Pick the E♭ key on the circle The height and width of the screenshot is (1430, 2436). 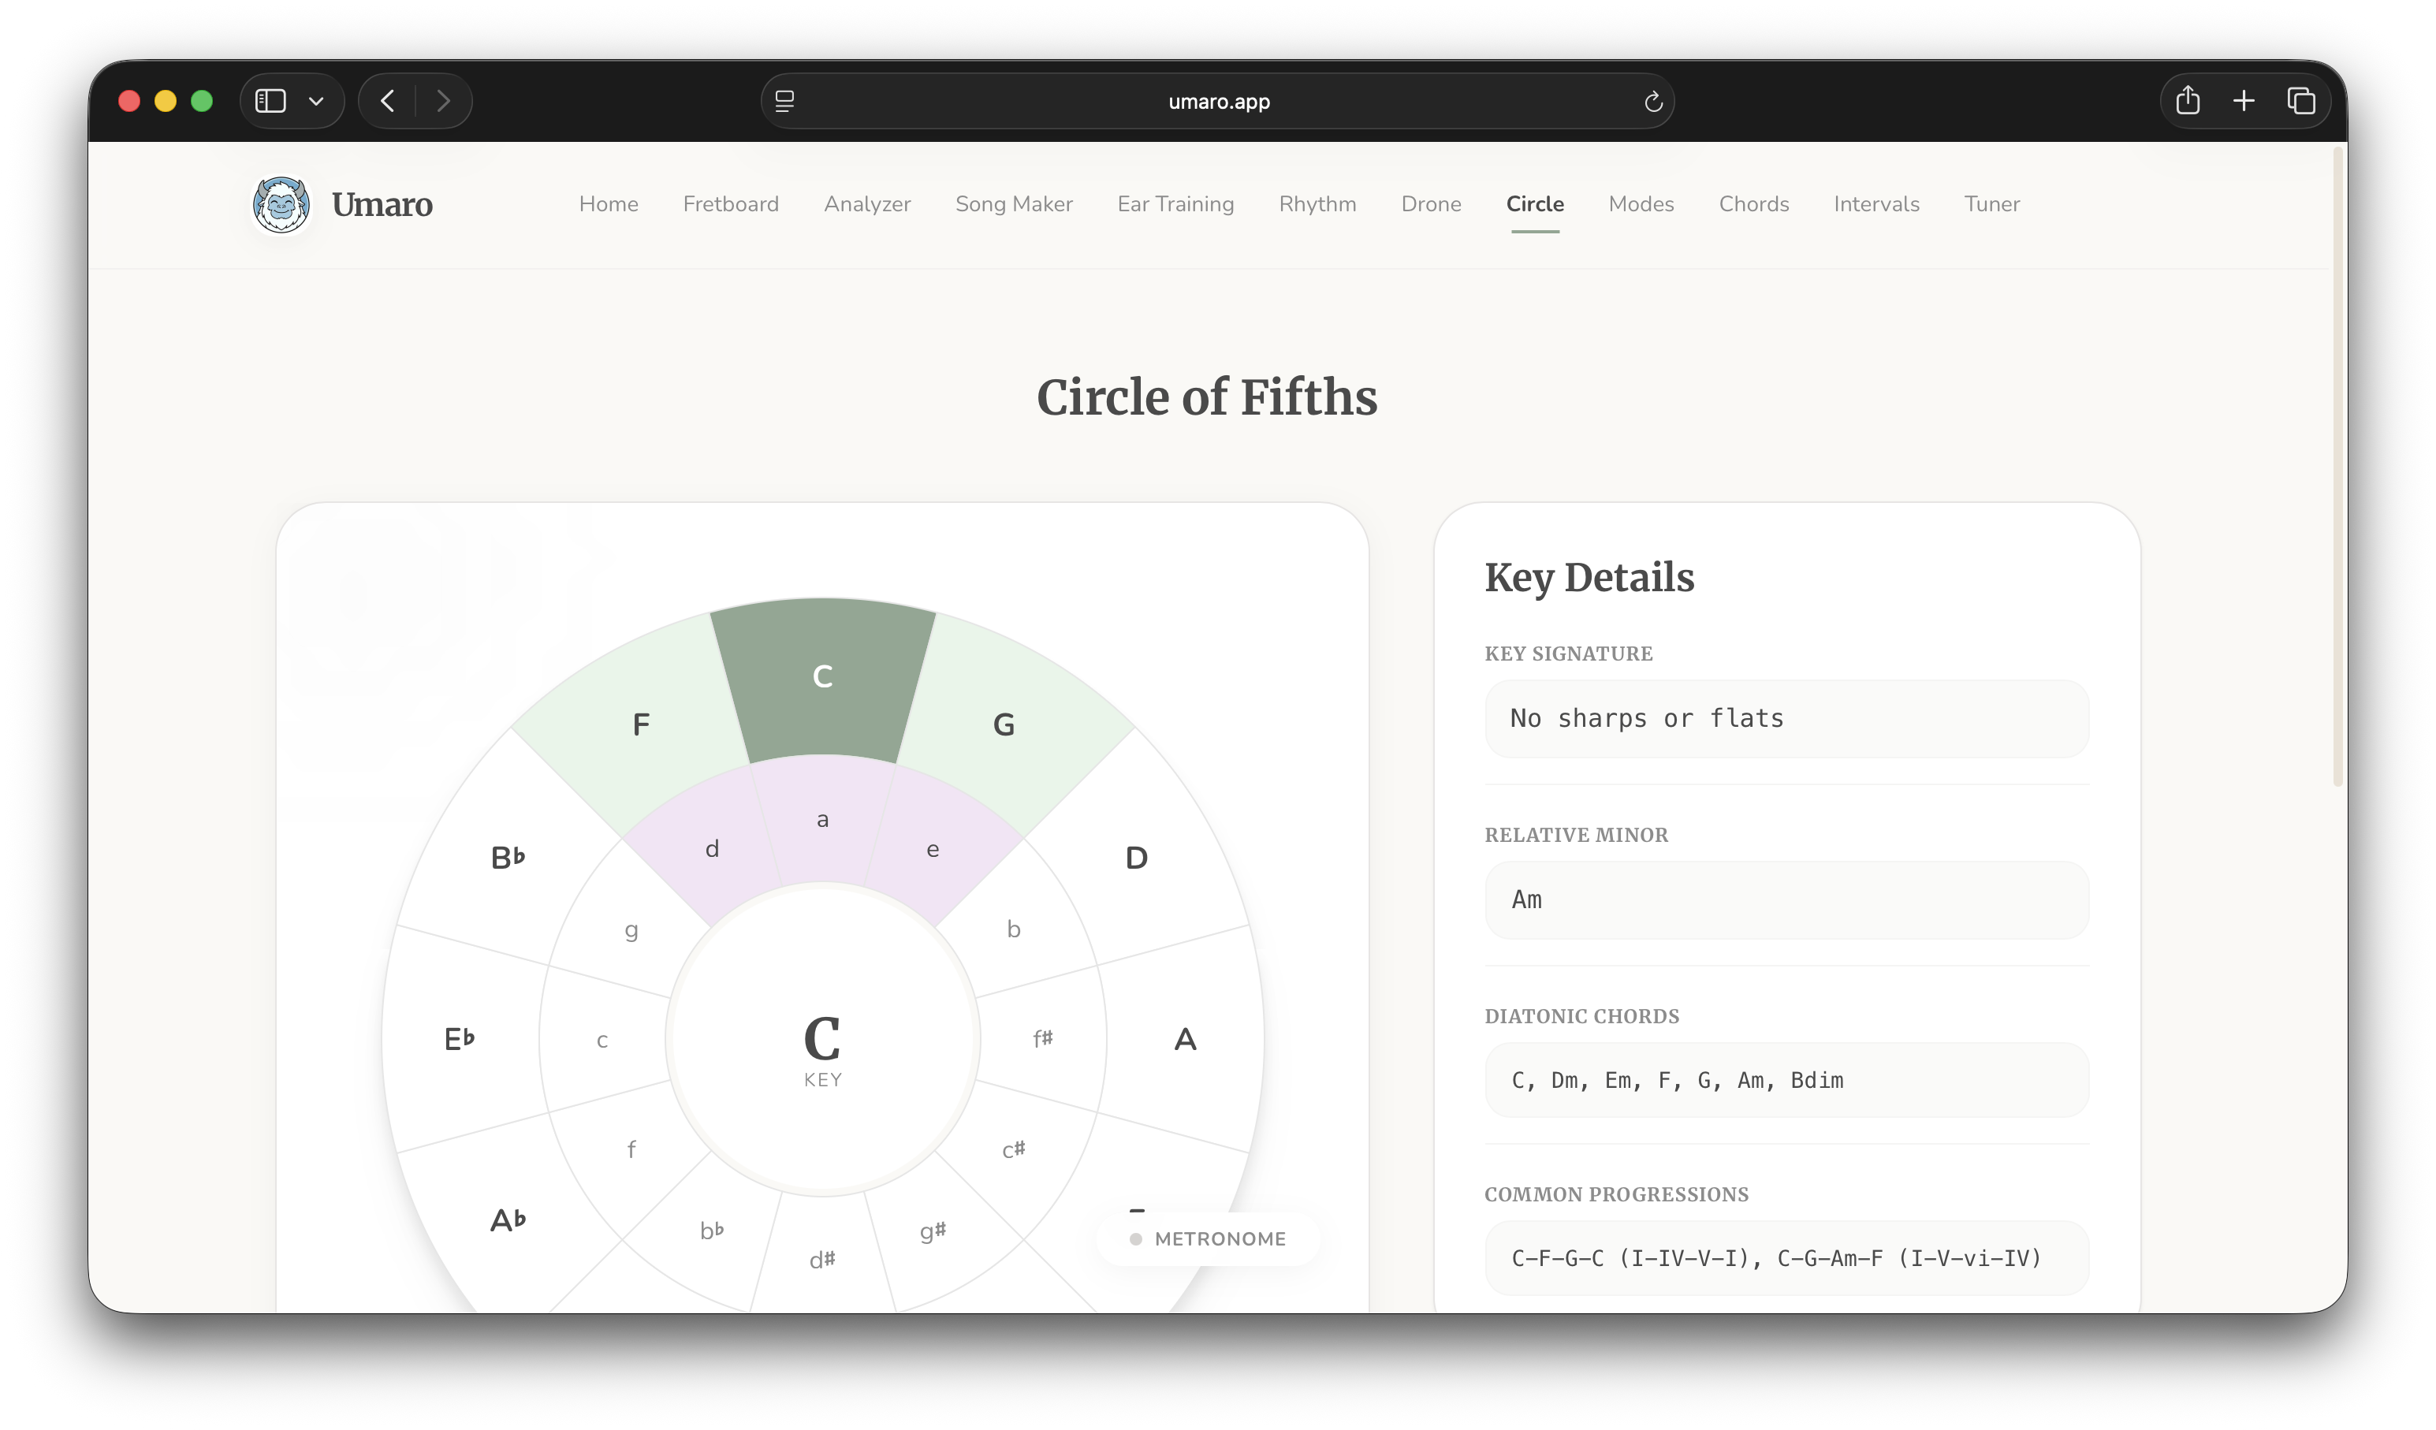tap(459, 1038)
